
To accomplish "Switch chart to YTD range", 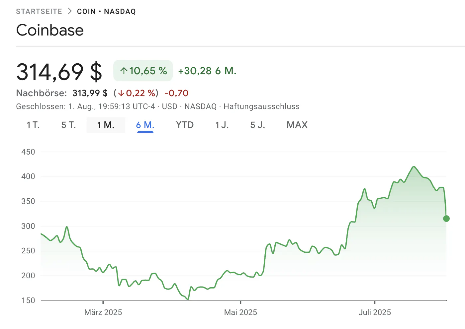I will (185, 125).
